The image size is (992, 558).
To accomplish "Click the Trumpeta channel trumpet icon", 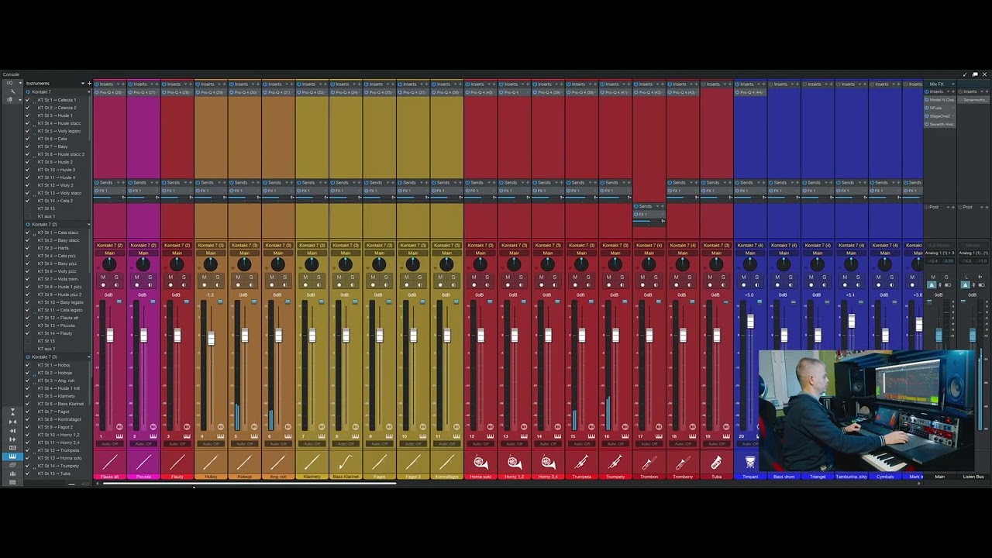I will pos(581,463).
